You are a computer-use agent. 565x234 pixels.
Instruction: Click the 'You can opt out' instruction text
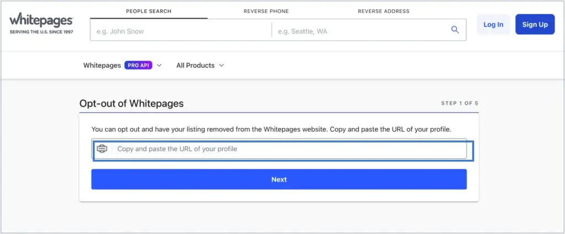tap(271, 129)
